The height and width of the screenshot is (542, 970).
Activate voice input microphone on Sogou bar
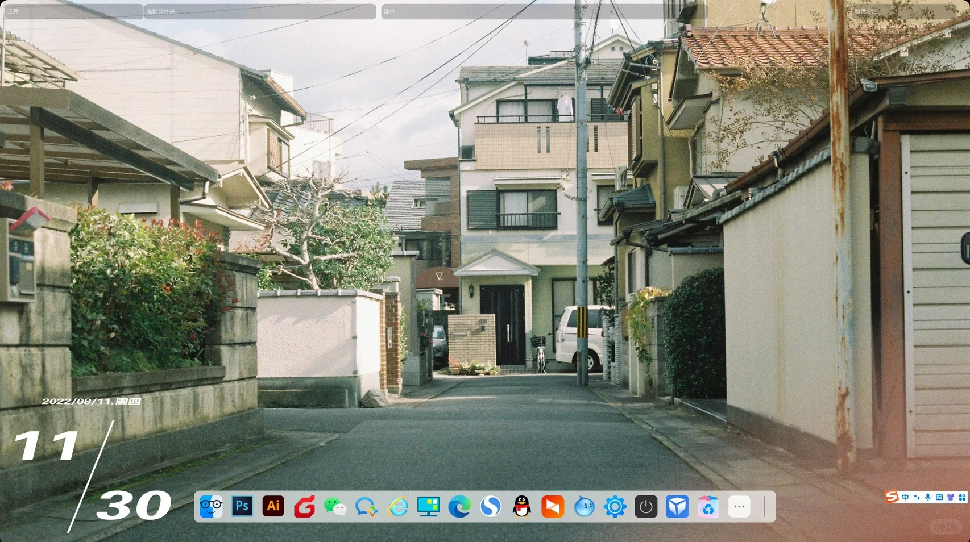tap(928, 497)
